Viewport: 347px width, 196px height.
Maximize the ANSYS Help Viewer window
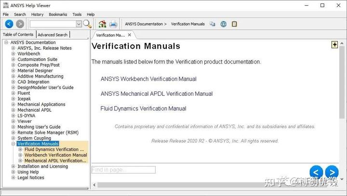click(x=322, y=5)
